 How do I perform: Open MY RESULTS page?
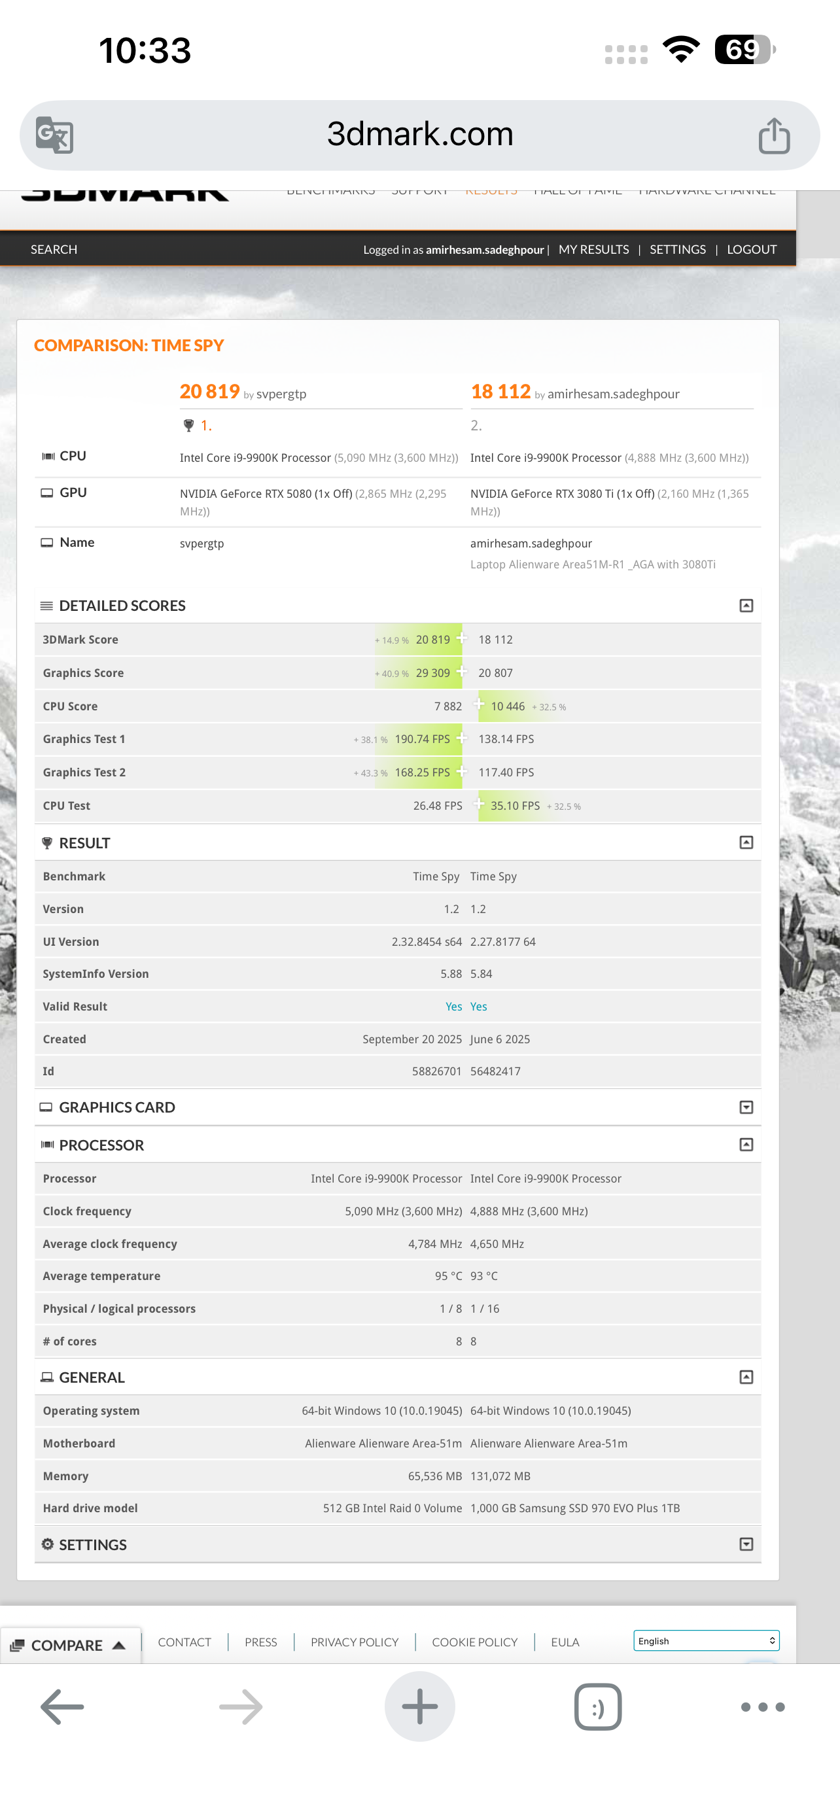[x=593, y=249]
